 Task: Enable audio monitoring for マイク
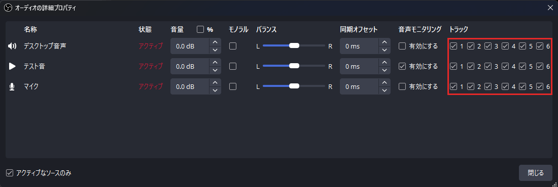(402, 86)
